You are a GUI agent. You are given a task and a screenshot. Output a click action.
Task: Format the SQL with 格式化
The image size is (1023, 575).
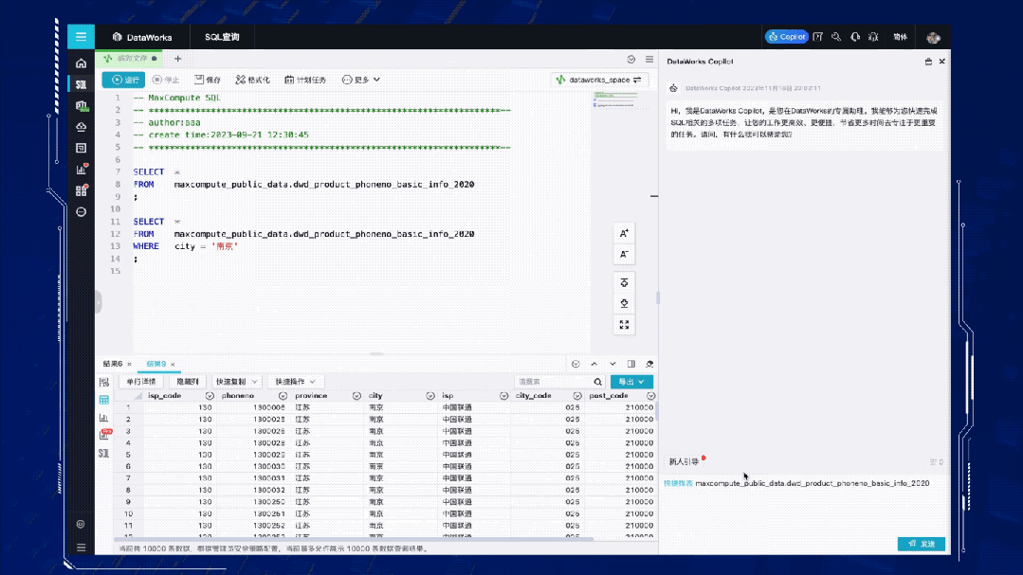click(x=252, y=80)
